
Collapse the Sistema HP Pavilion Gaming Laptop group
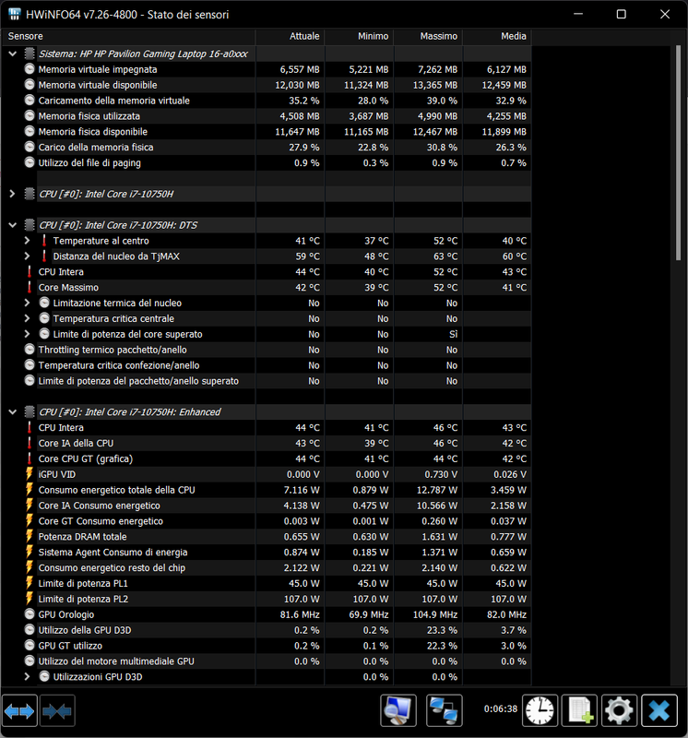[13, 54]
